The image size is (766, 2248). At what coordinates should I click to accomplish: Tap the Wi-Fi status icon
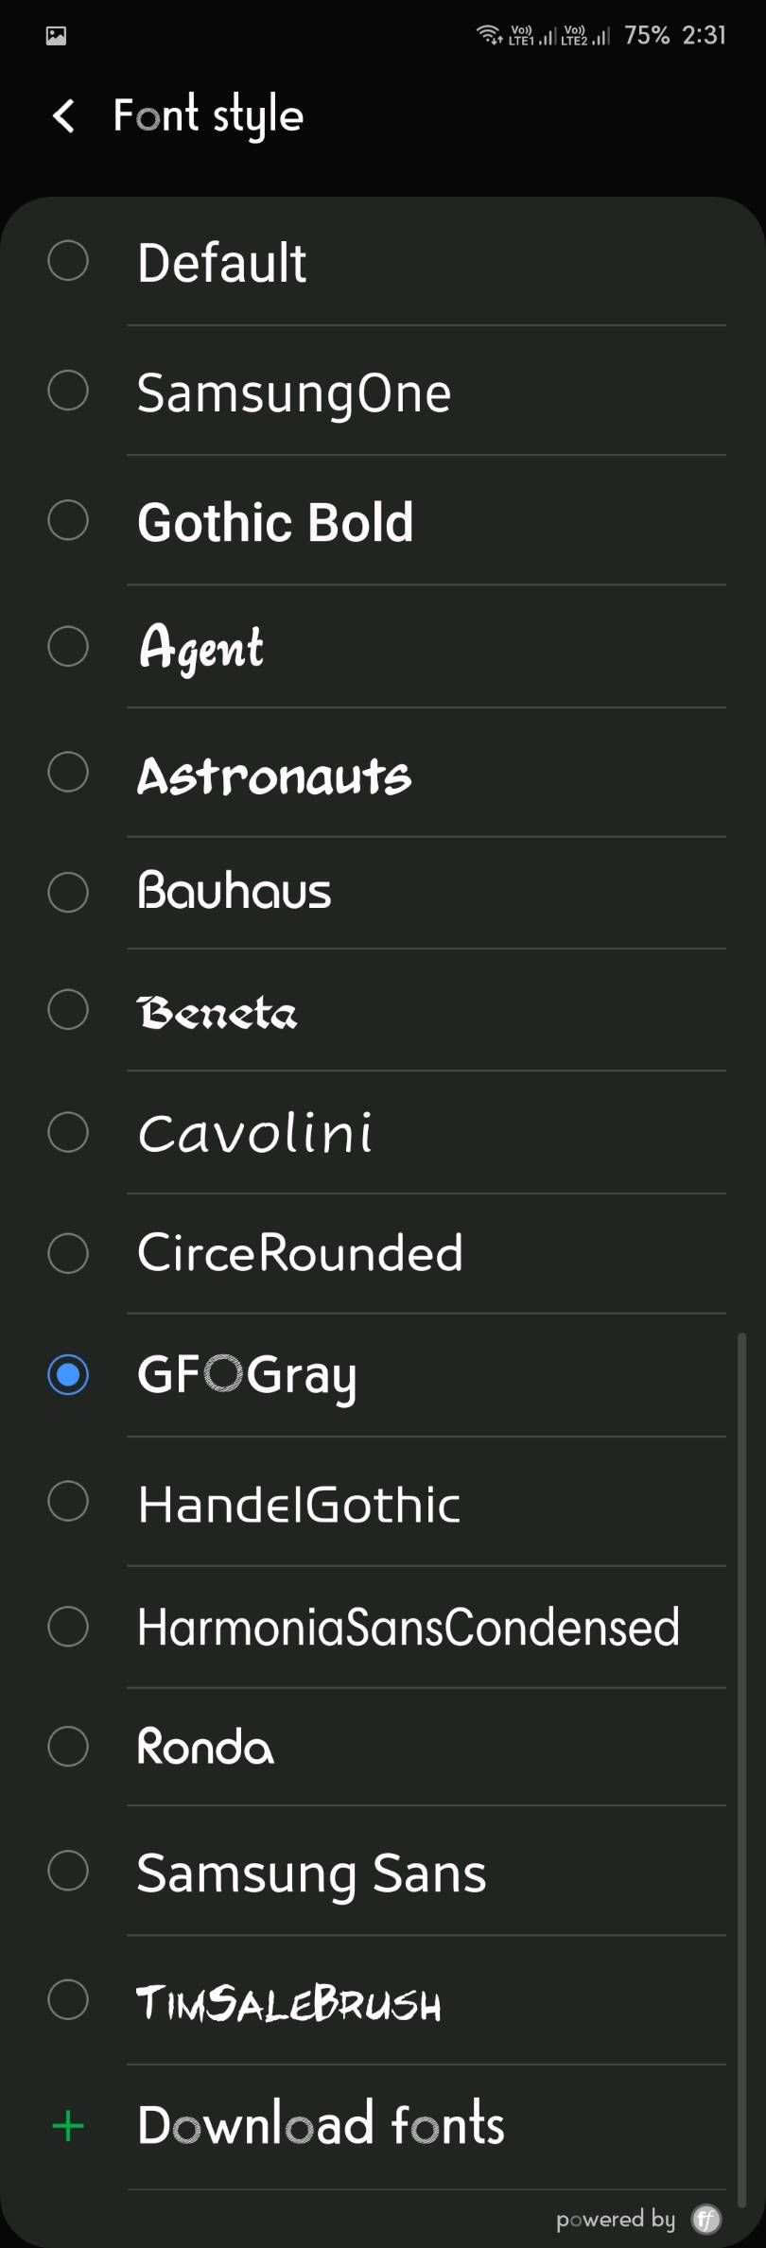point(489,35)
